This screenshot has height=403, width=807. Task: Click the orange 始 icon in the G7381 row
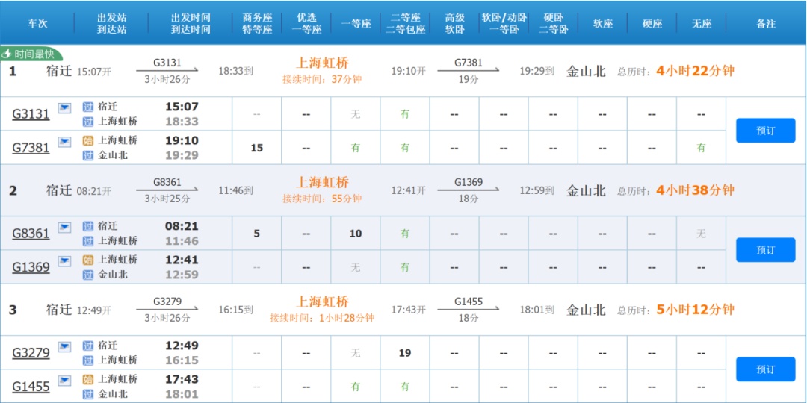click(88, 140)
